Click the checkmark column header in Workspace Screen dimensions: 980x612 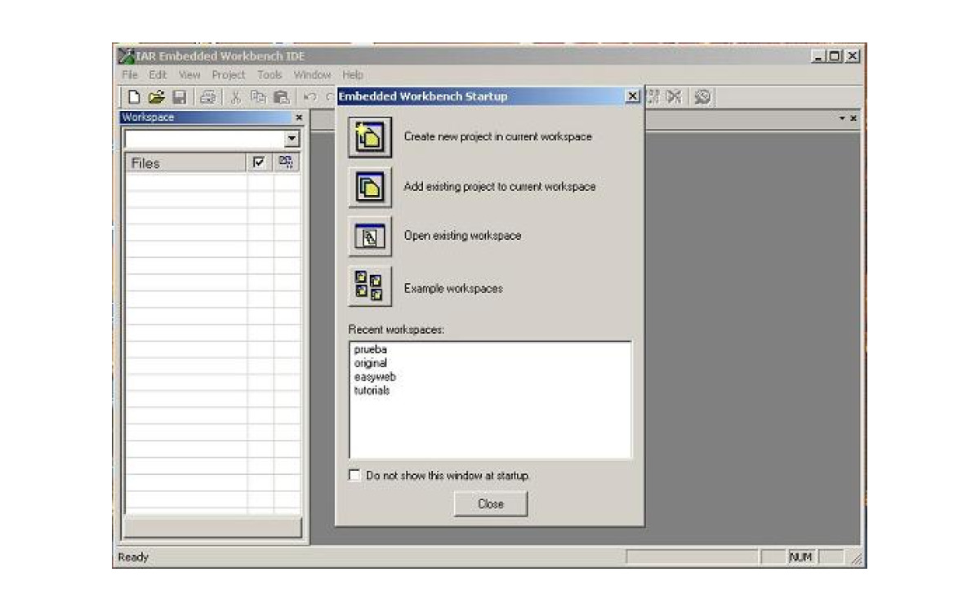pyautogui.click(x=259, y=162)
